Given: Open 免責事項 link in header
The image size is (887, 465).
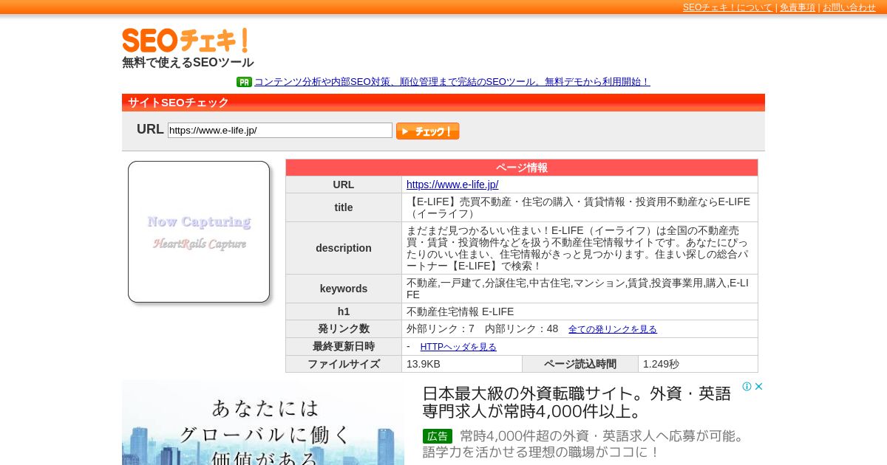Looking at the screenshot, I should [x=798, y=7].
